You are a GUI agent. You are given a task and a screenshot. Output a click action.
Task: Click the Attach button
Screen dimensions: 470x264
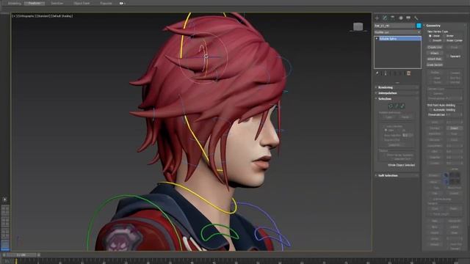[x=435, y=53]
